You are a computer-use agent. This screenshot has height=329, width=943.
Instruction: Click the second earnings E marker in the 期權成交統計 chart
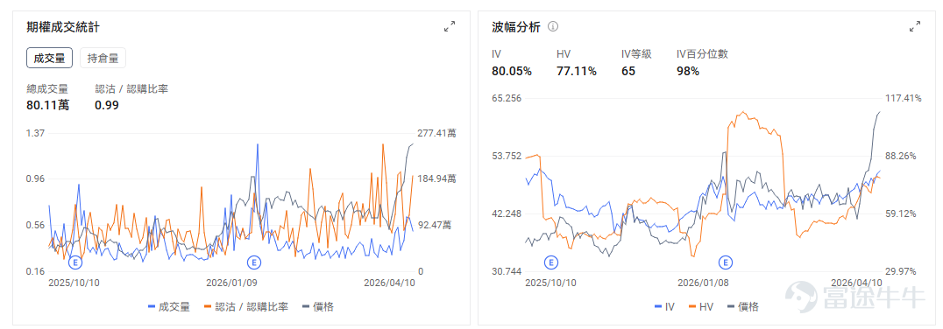pyautogui.click(x=254, y=262)
